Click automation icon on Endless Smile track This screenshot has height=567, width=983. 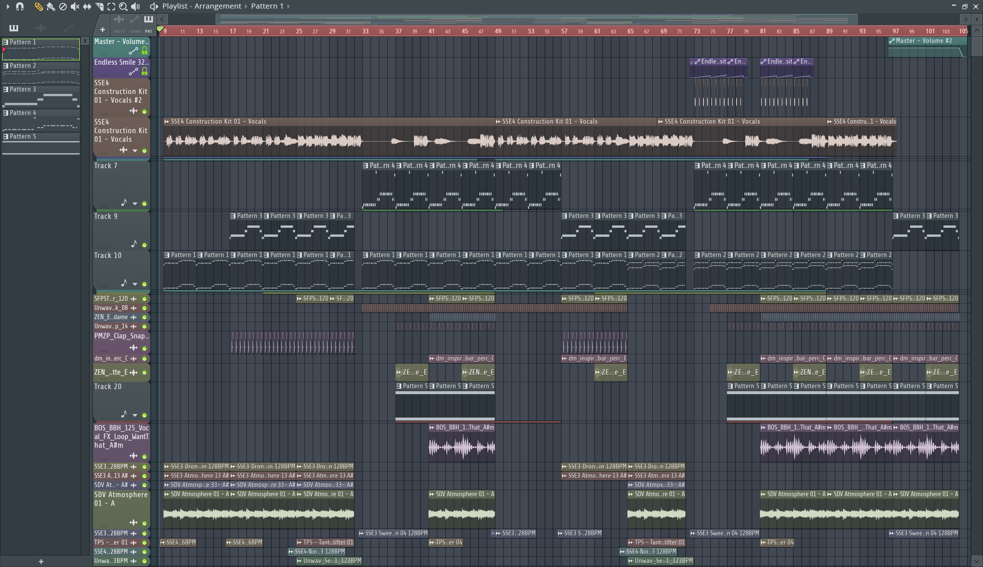tap(134, 71)
